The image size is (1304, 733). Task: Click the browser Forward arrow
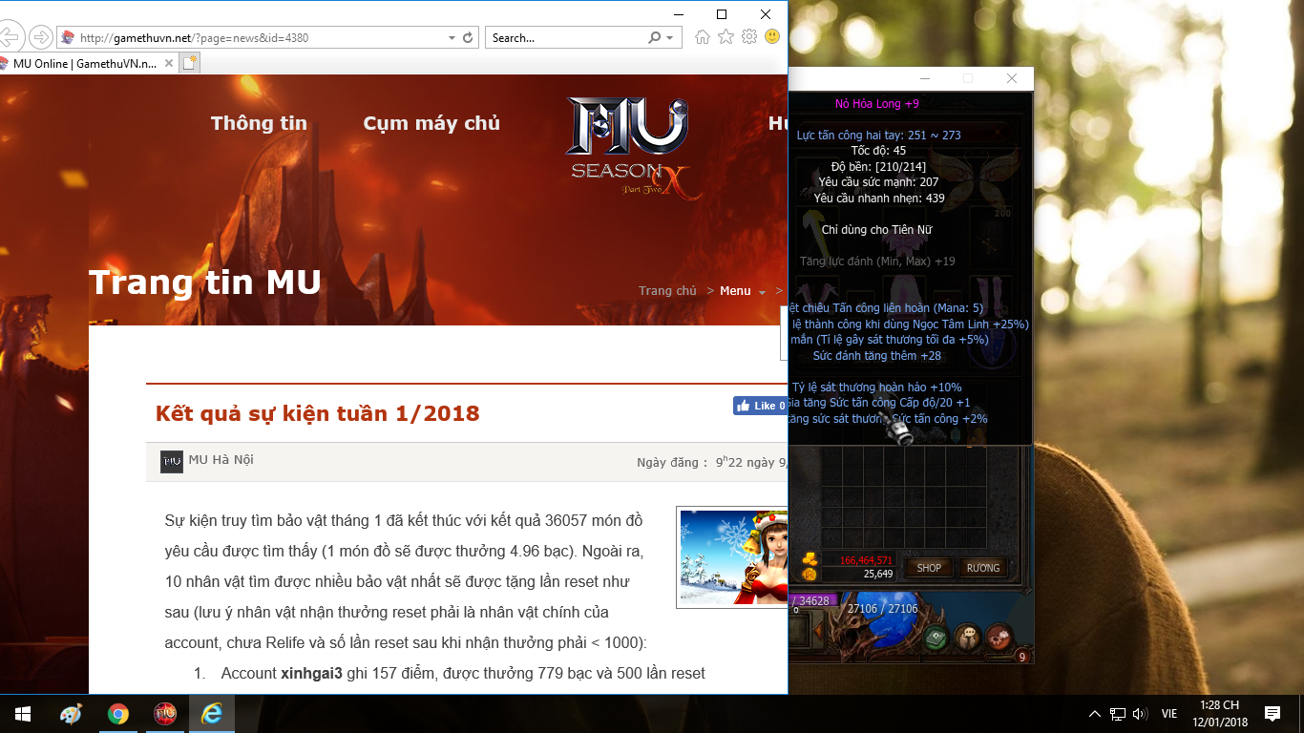pyautogui.click(x=40, y=37)
